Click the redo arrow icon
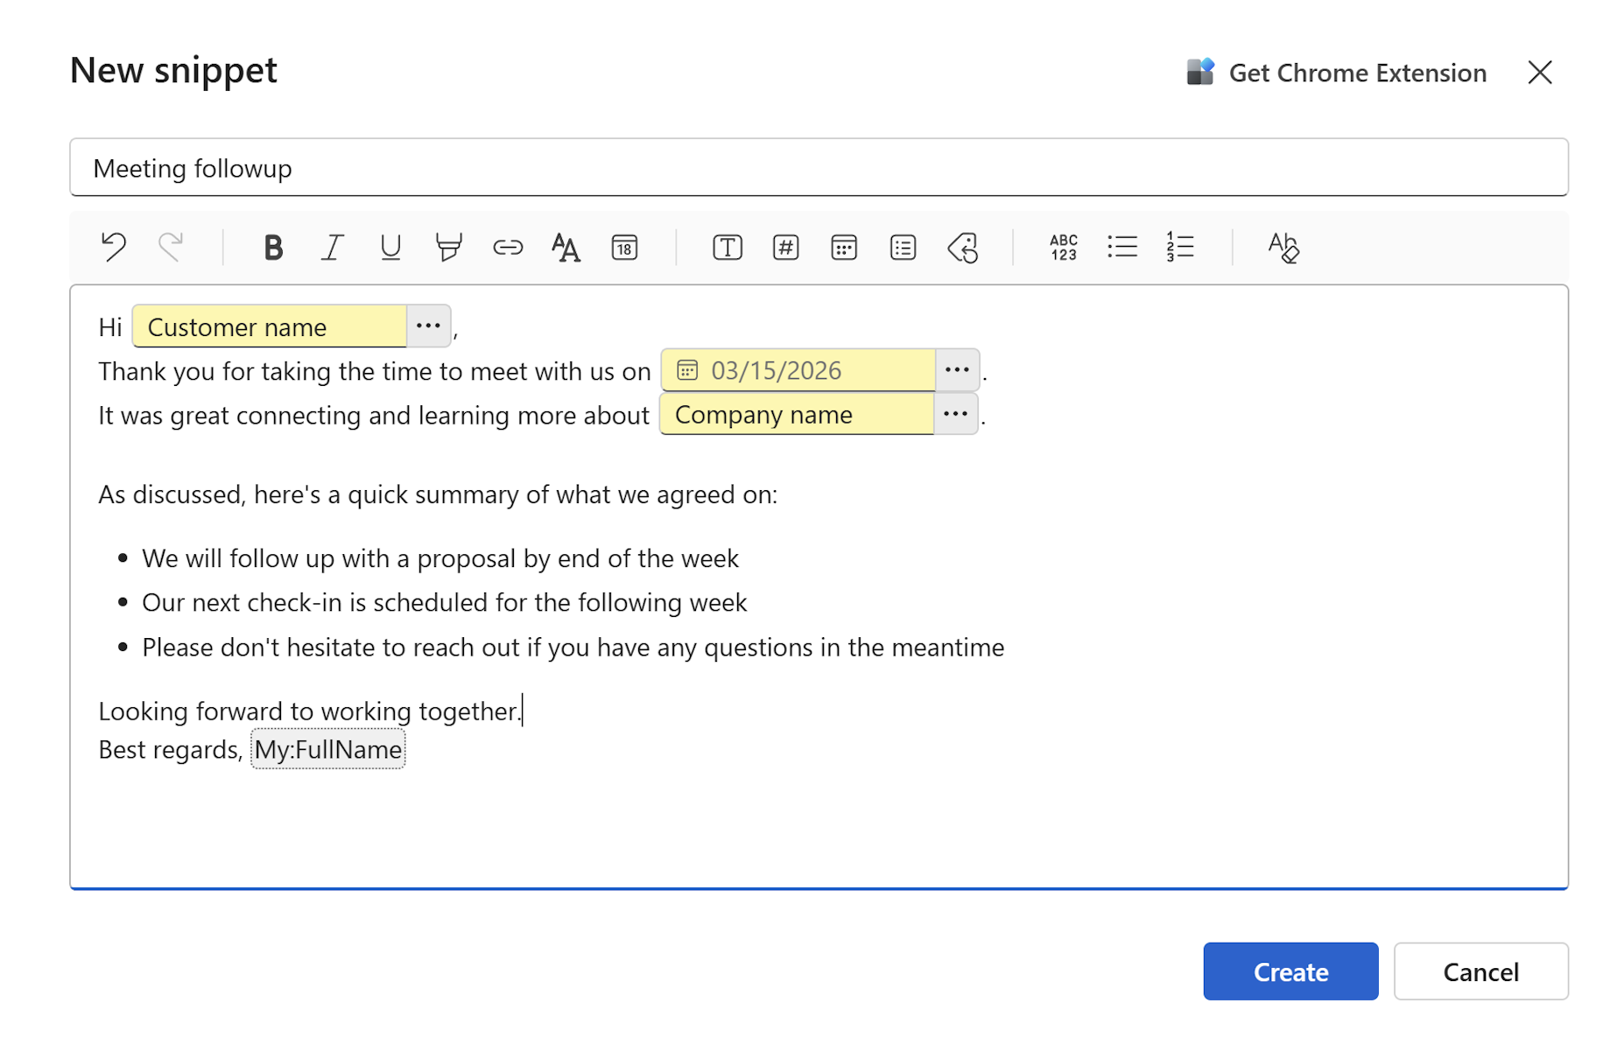Screen dimensions: 1624x1045 pyautogui.click(x=171, y=248)
